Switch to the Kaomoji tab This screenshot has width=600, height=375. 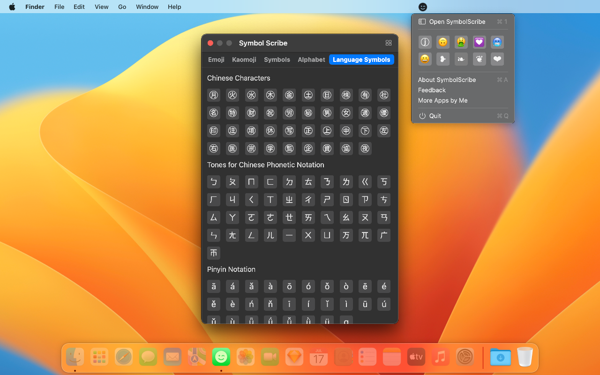tap(244, 60)
